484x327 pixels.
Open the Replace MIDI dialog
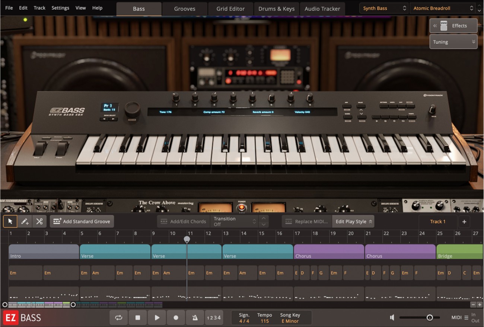tap(306, 221)
